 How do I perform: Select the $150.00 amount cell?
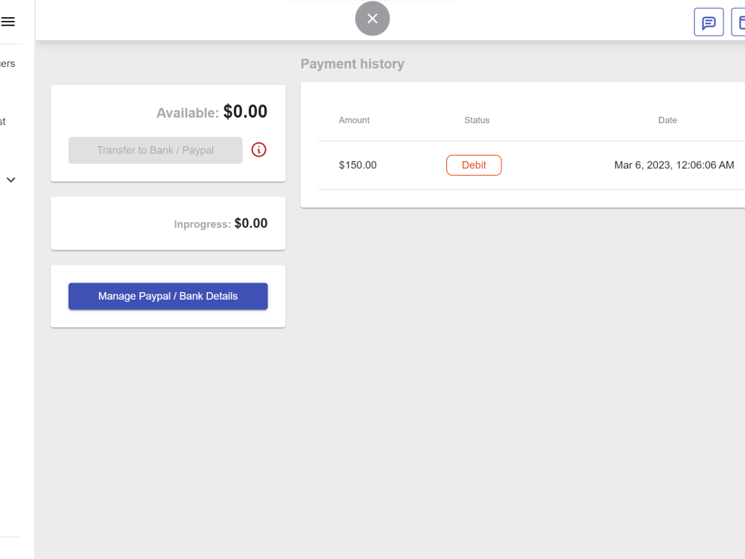(358, 165)
